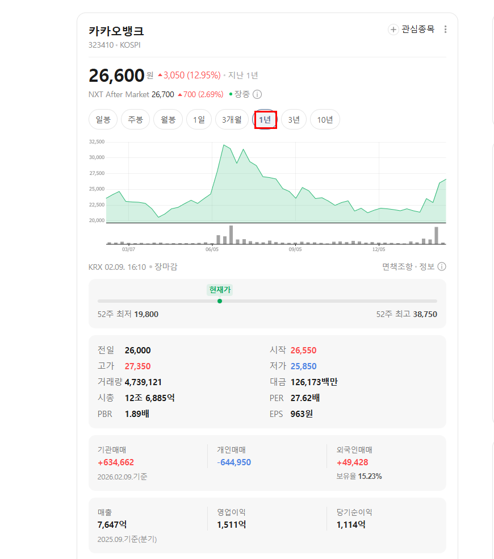Click the 당기순이익 value 1,114억
This screenshot has height=559, width=494.
click(x=351, y=525)
